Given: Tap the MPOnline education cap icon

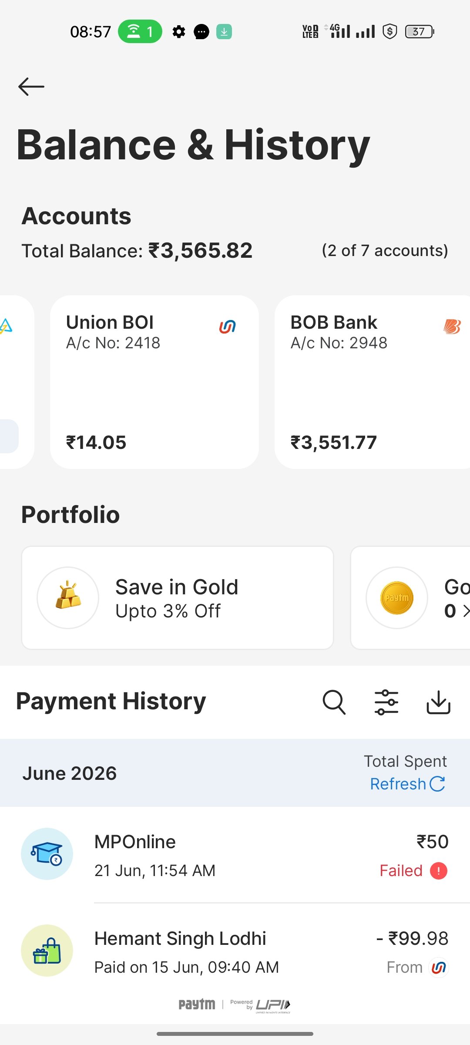Looking at the screenshot, I should point(47,854).
